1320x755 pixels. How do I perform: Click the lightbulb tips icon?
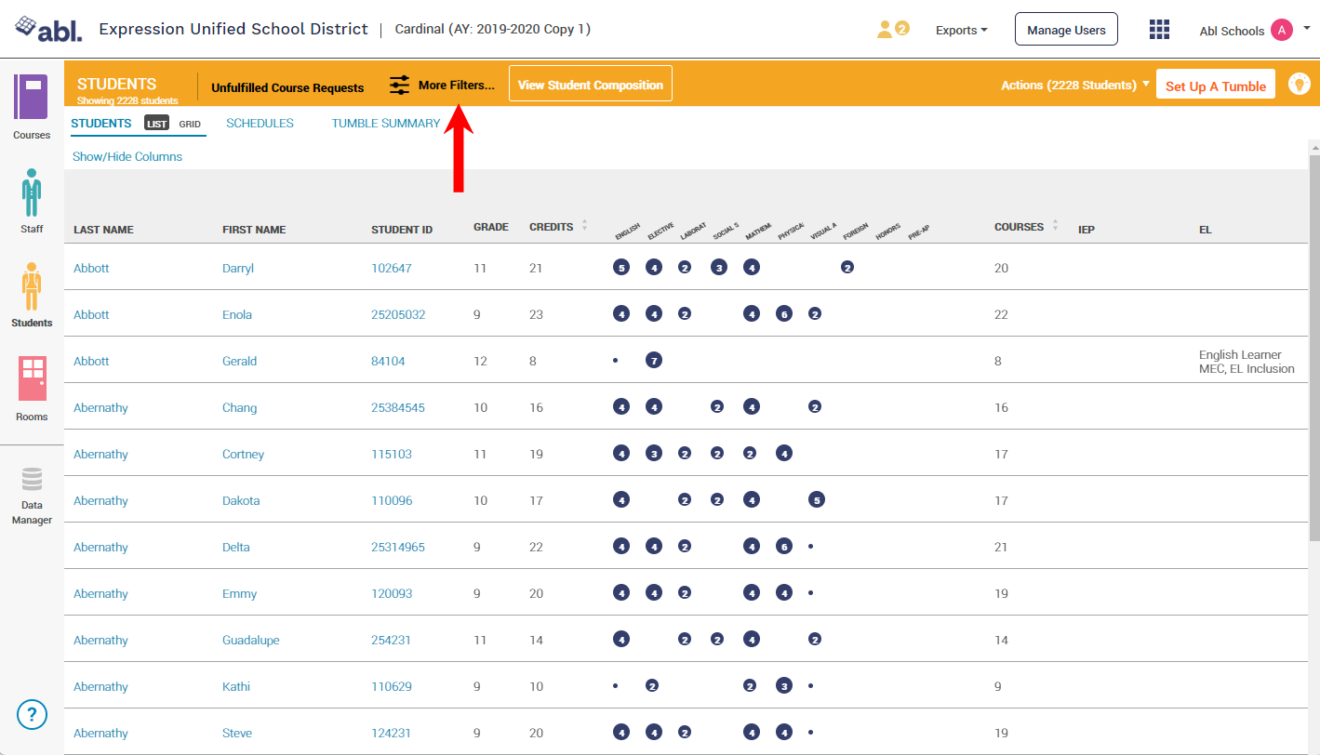[1299, 84]
